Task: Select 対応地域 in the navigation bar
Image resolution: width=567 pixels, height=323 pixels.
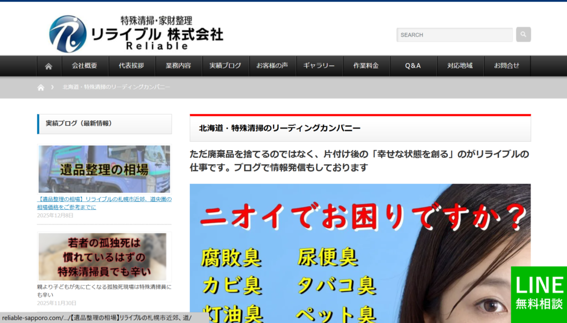Action: pos(460,66)
